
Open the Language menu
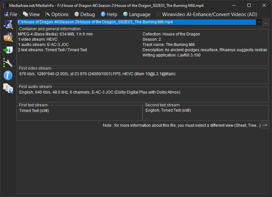[x=137, y=14]
